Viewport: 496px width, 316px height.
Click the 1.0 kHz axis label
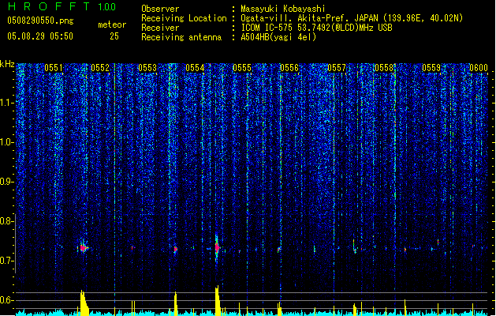(x=6, y=142)
